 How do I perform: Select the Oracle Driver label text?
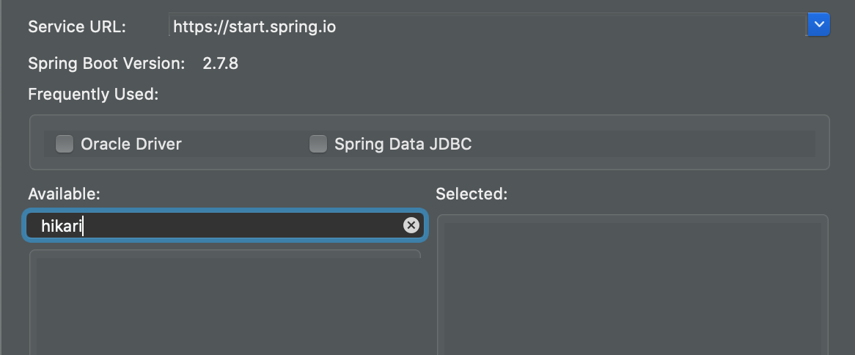(131, 144)
